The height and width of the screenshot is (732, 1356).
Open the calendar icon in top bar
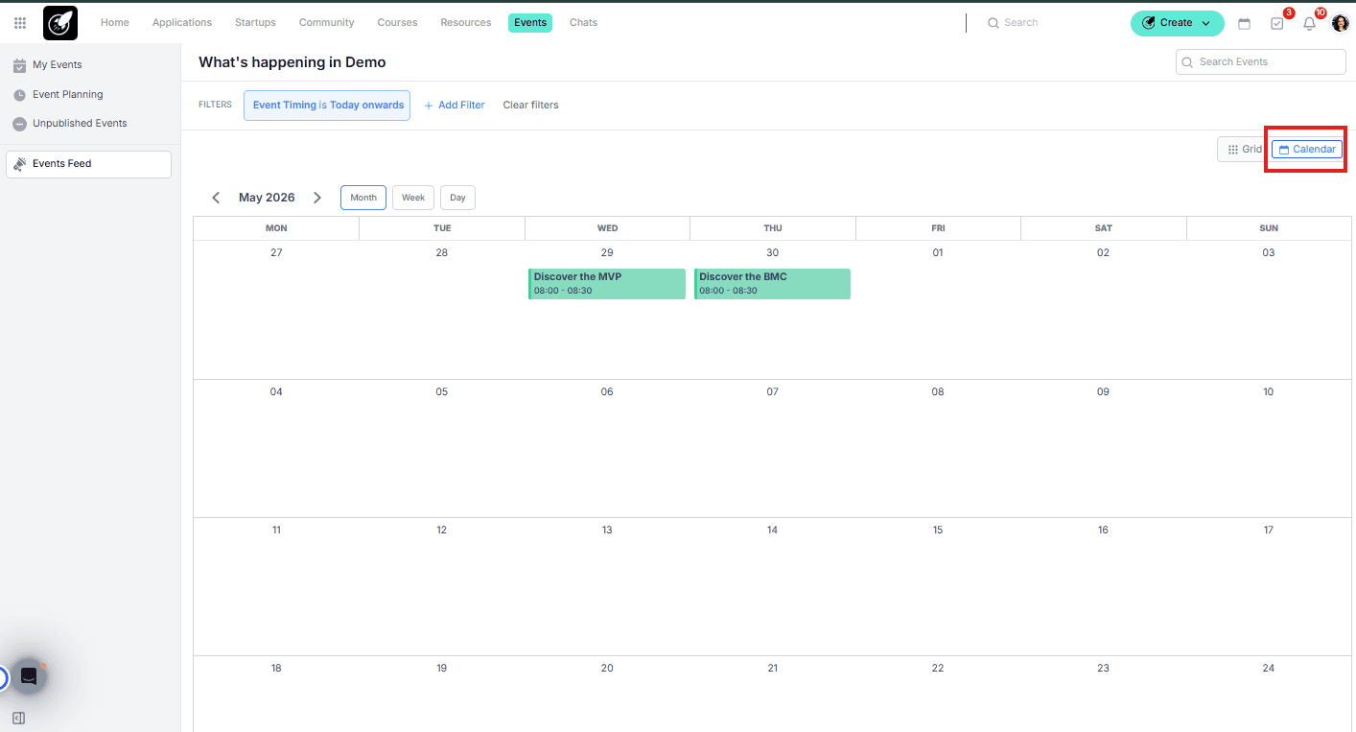click(1244, 24)
